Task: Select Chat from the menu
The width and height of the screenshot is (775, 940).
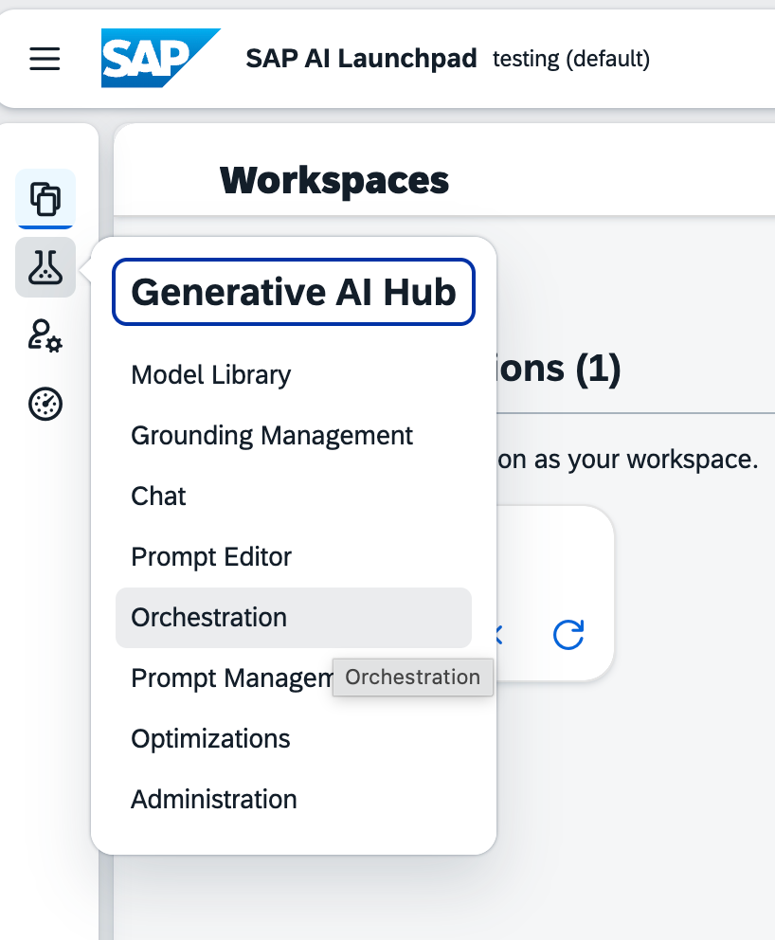Action: (x=294, y=497)
